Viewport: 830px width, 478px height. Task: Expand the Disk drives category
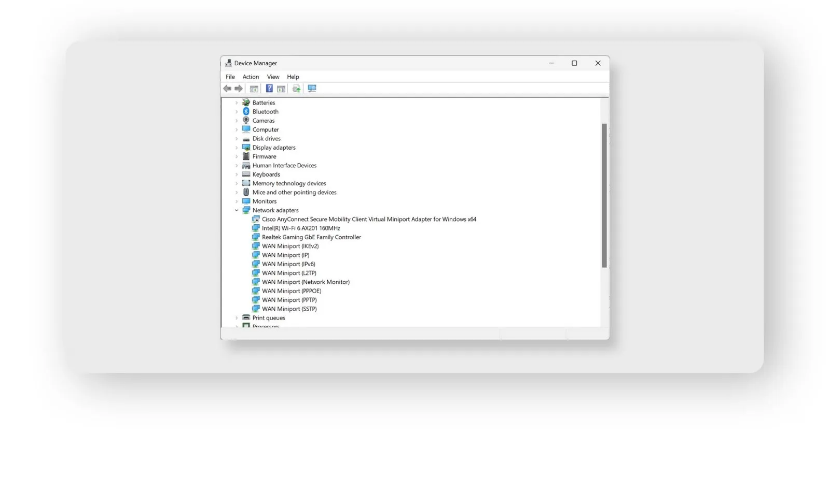[x=237, y=139]
